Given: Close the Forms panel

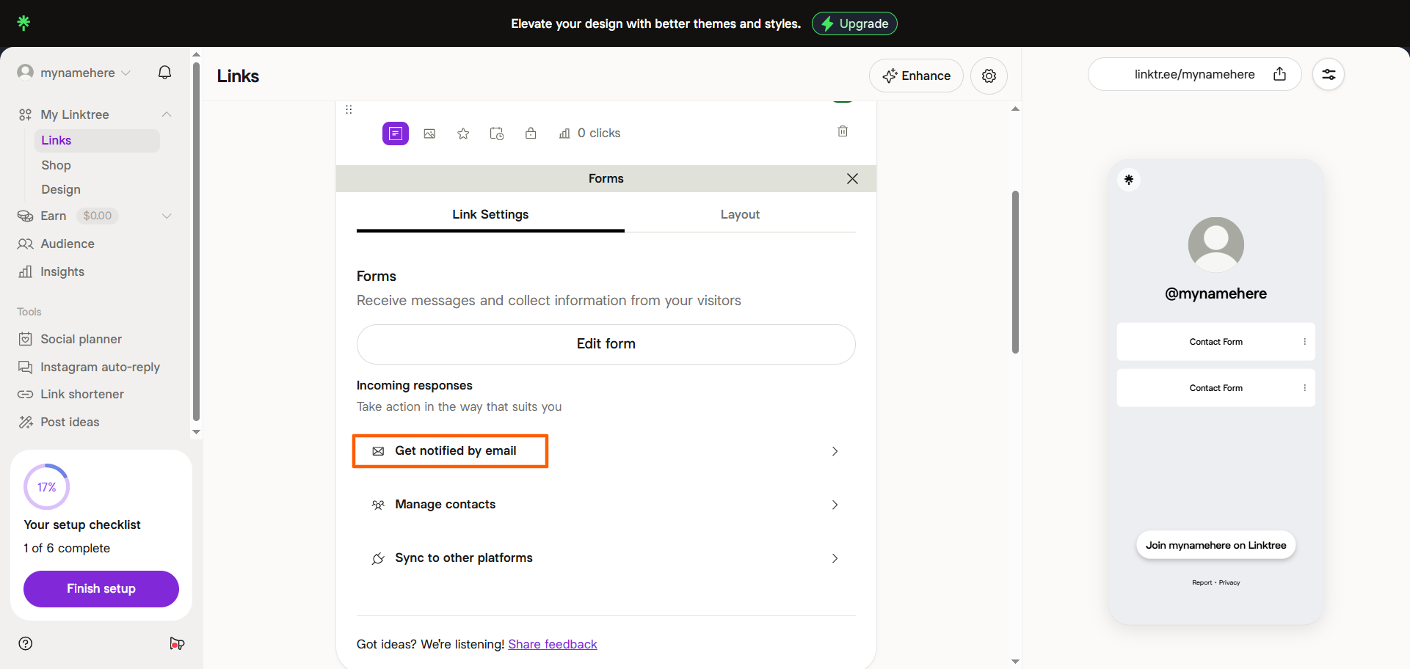Looking at the screenshot, I should (x=852, y=178).
